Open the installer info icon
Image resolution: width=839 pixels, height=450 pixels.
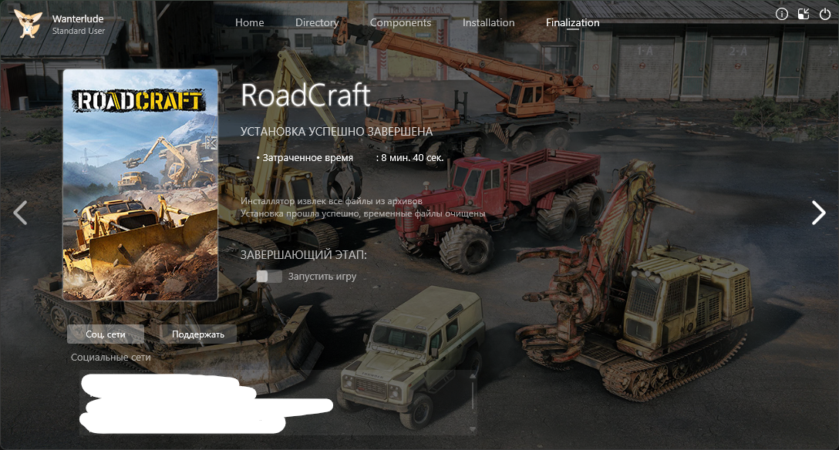coord(782,15)
